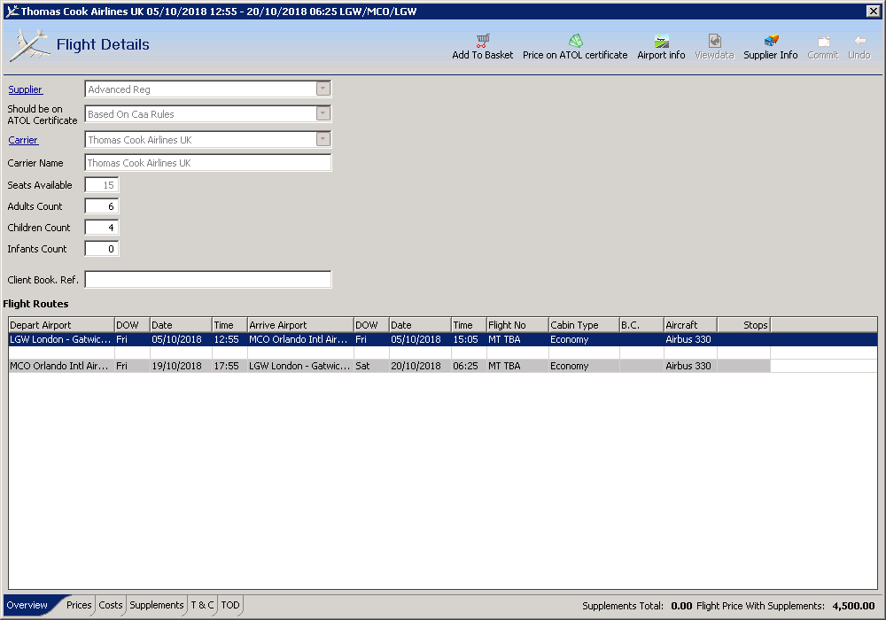Click the Aircraft column header
This screenshot has height=620, width=886.
click(x=690, y=325)
